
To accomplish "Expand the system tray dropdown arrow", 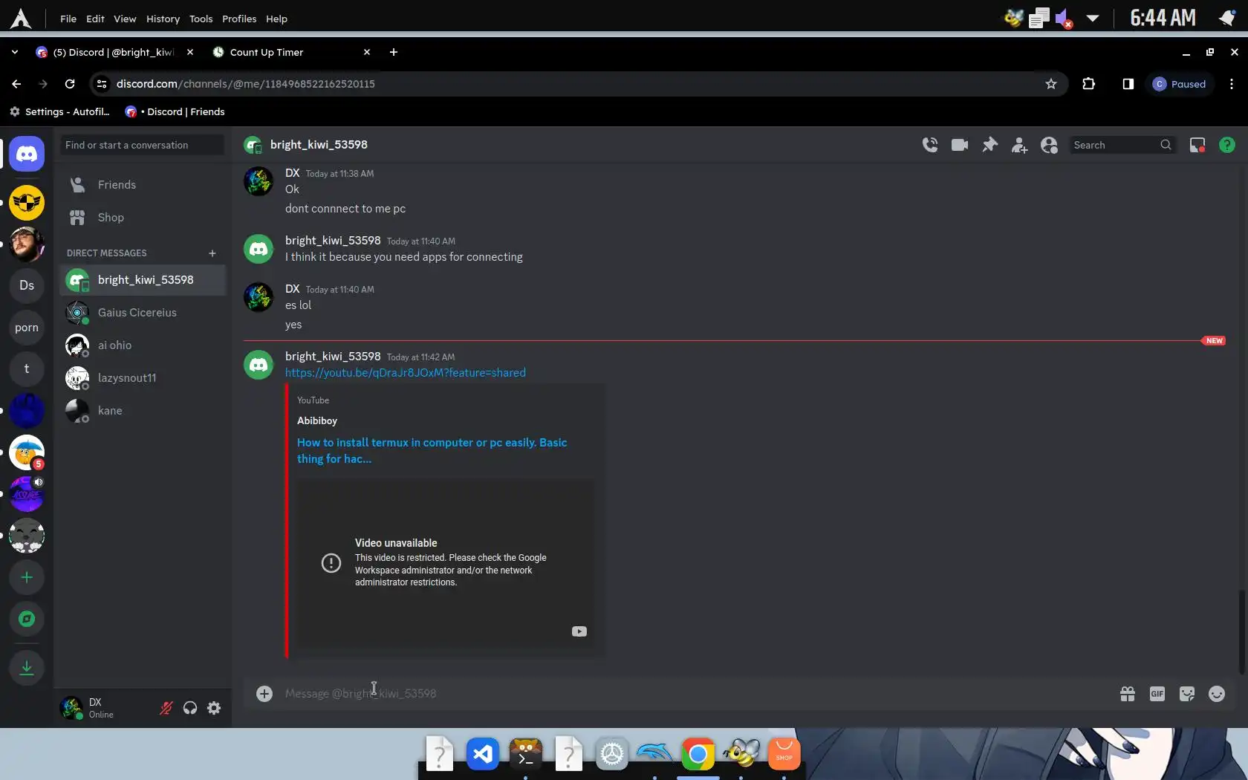I will point(1093,19).
